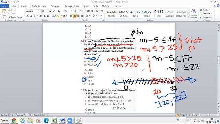
Task: Open the Buscar dropdown arrow
Action: coord(209,10)
